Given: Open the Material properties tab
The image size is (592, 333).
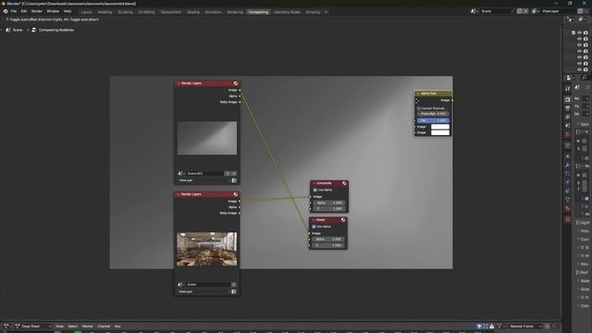Looking at the screenshot, I should (567, 208).
